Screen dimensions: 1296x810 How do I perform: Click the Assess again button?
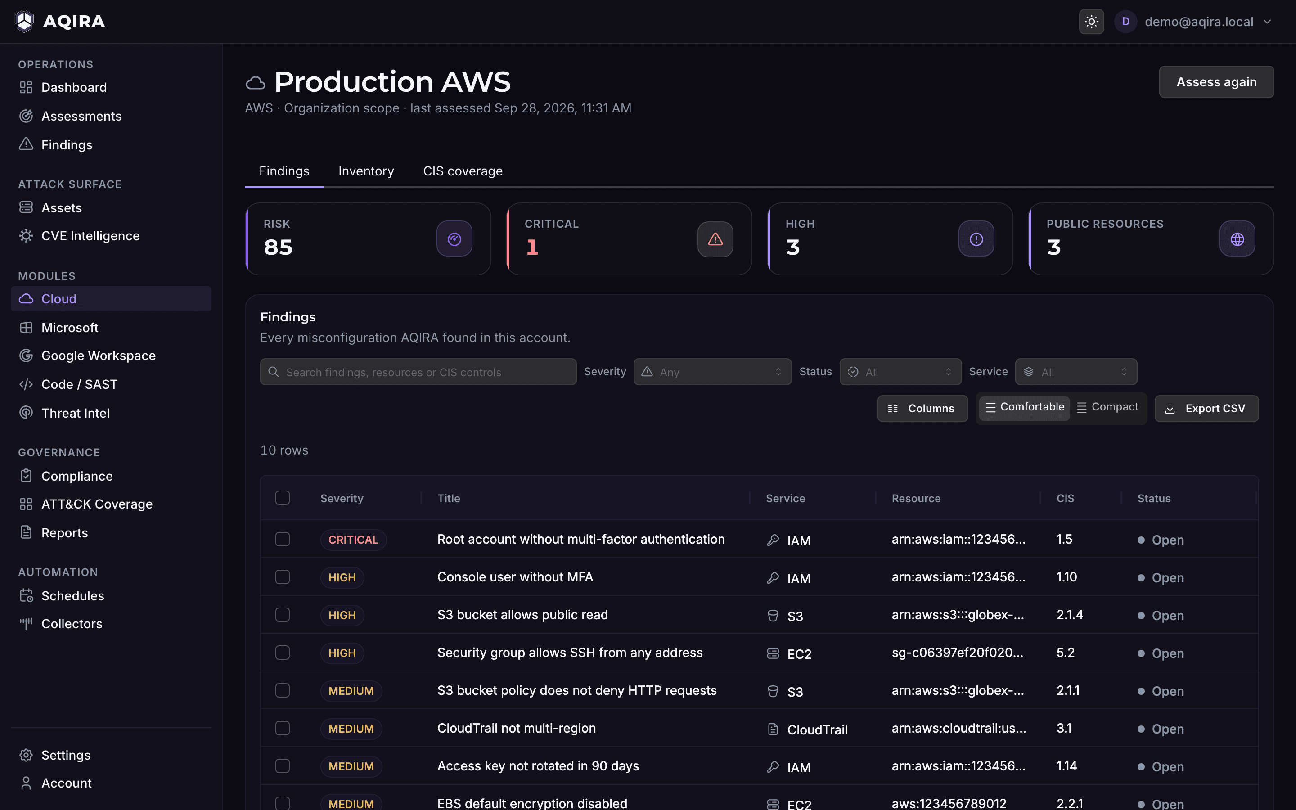[x=1216, y=82]
